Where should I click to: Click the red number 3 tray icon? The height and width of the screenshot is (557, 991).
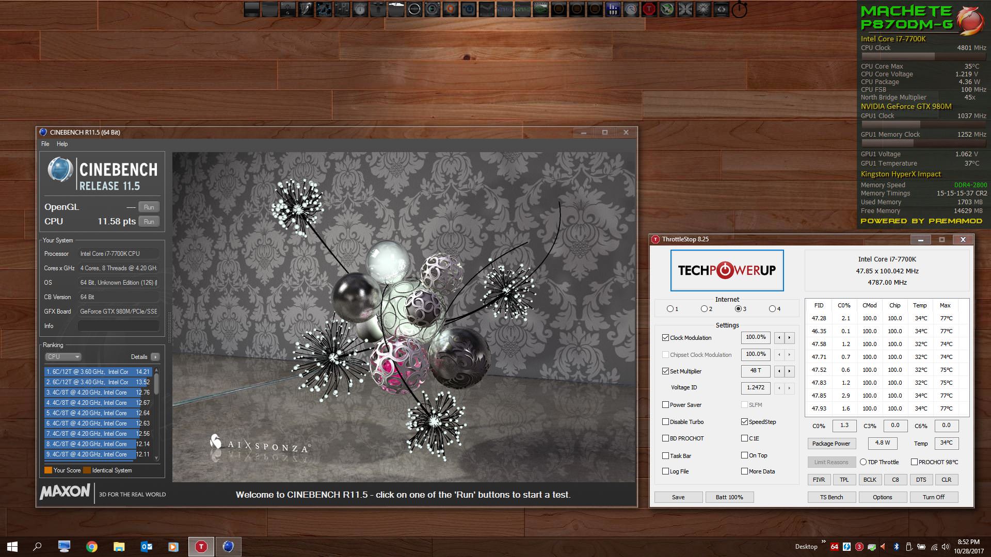tap(859, 547)
